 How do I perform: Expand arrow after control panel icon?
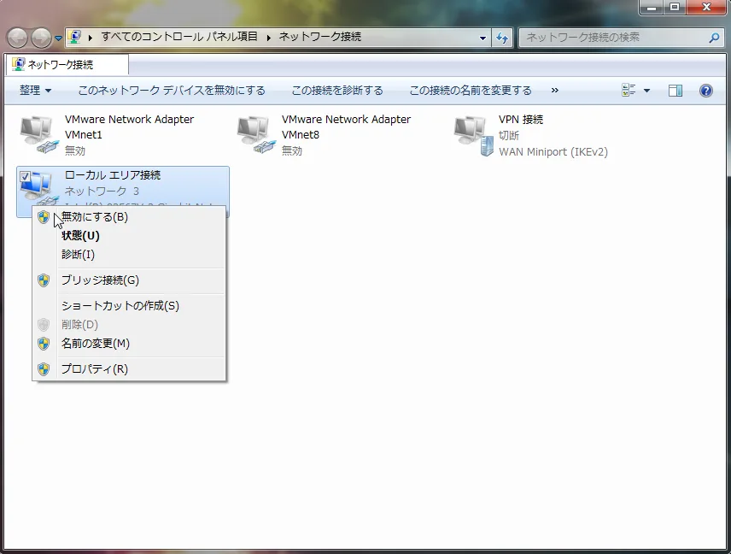tap(91, 38)
